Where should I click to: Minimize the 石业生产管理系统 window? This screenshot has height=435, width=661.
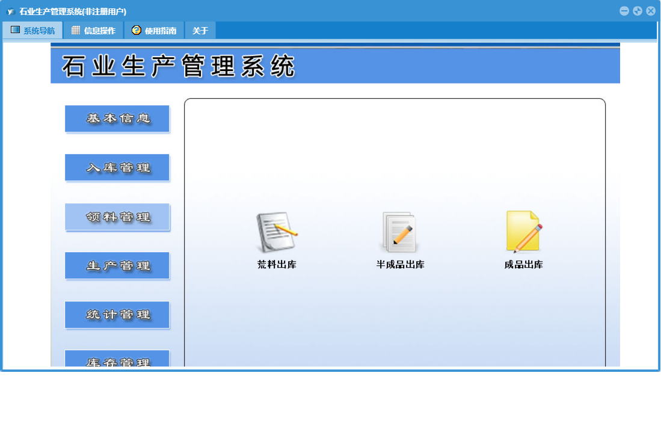pos(624,11)
